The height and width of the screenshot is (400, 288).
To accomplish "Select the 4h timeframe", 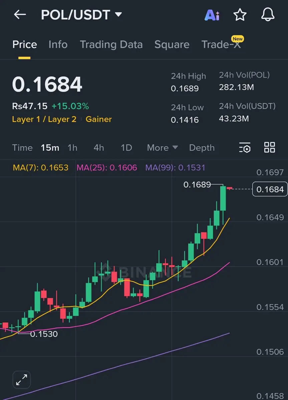I will point(98,148).
